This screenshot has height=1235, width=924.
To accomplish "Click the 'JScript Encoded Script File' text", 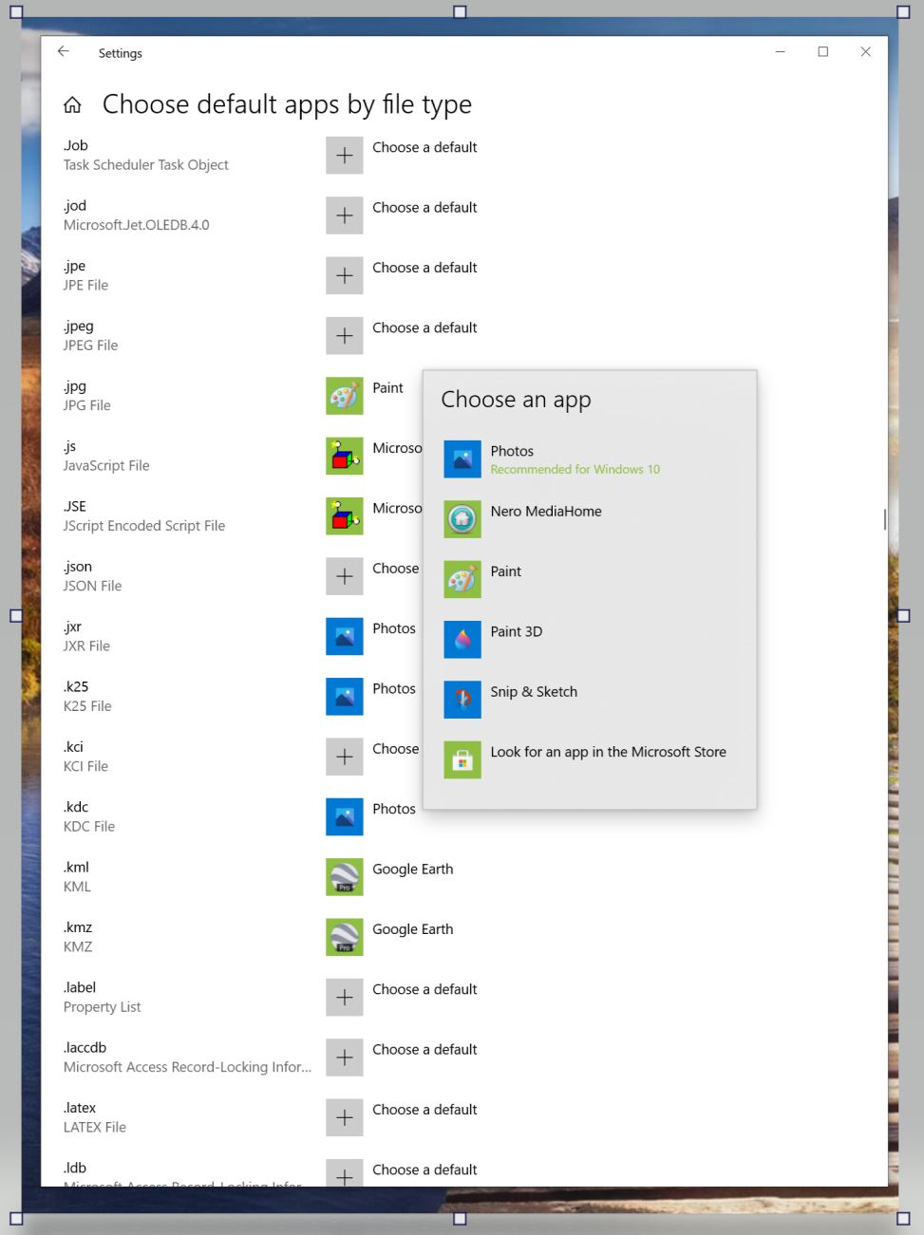I will tap(144, 526).
